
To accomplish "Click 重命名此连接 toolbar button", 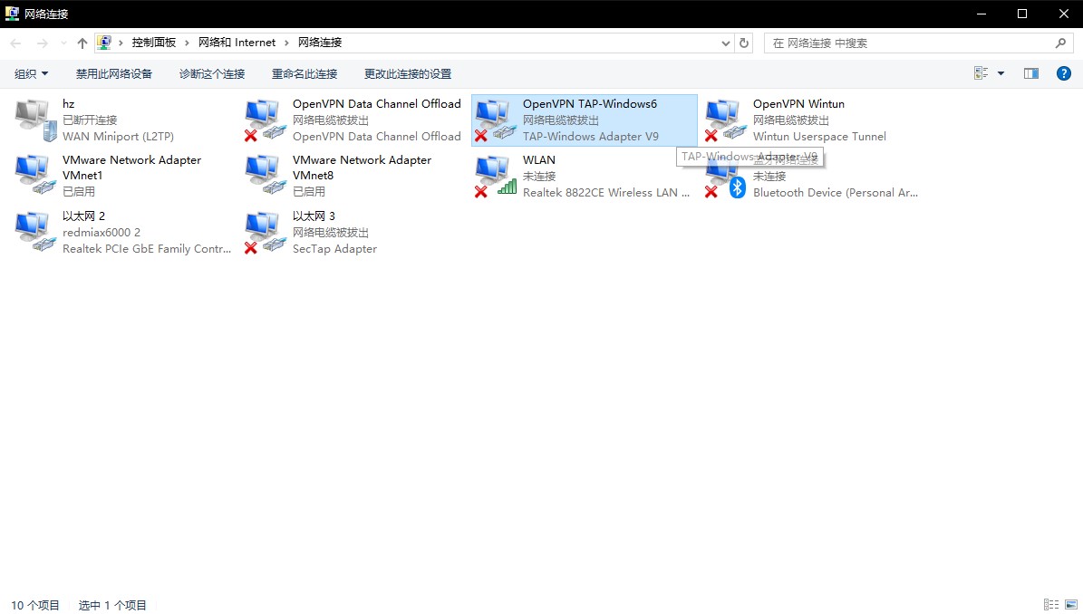I will (x=305, y=73).
